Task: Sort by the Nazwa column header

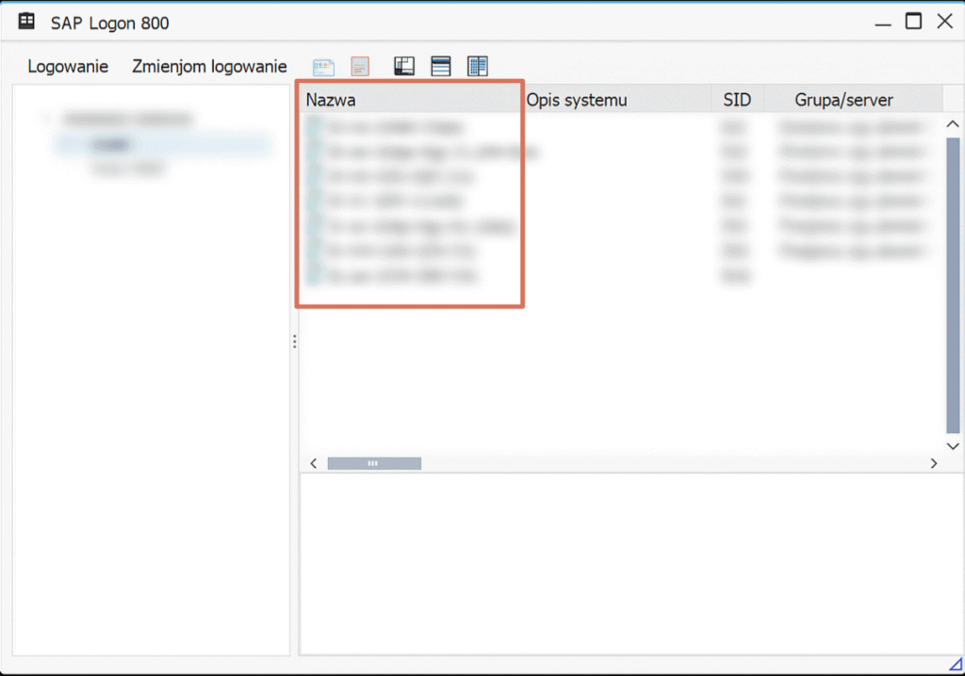Action: pyautogui.click(x=409, y=100)
